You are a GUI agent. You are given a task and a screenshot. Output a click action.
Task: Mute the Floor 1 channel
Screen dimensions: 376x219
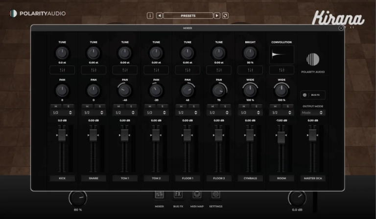click(181, 106)
